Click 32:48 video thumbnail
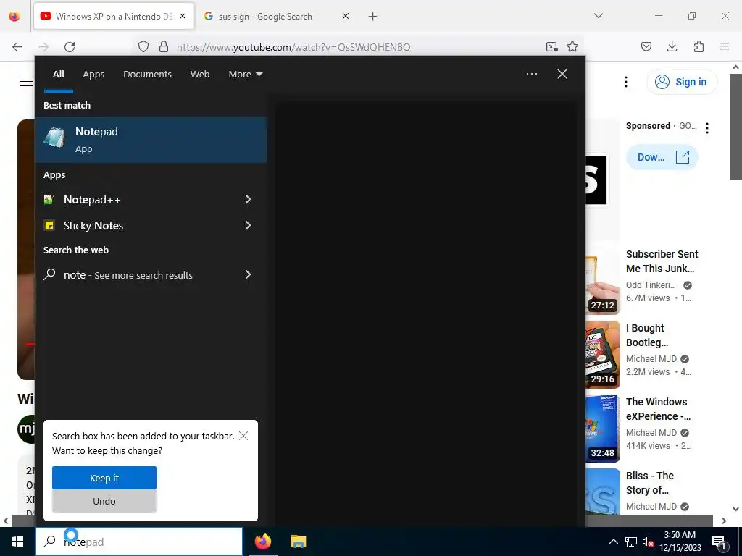The height and width of the screenshot is (556, 742). click(602, 429)
